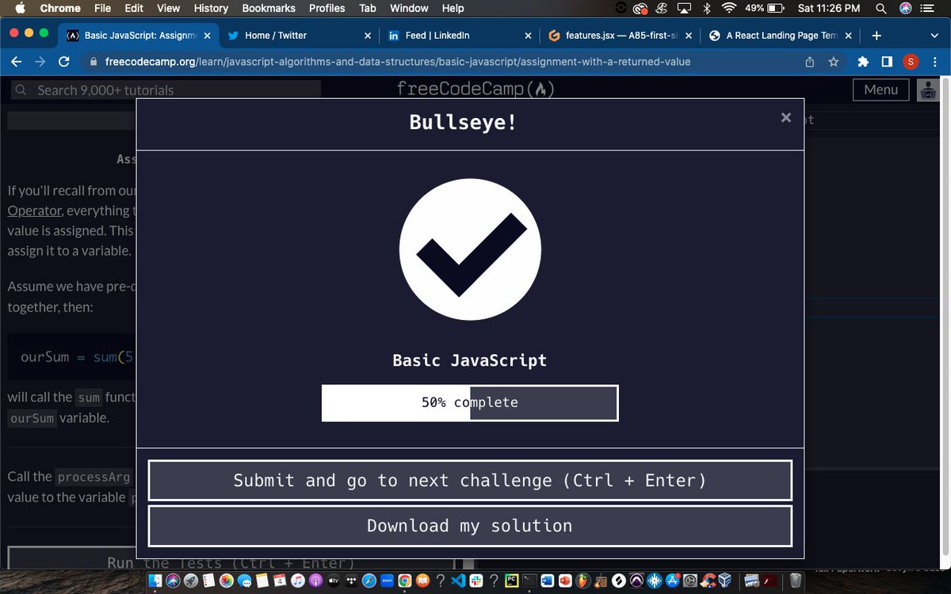Click the browser forward arrow
Screen dimensions: 951x594
tap(40, 62)
